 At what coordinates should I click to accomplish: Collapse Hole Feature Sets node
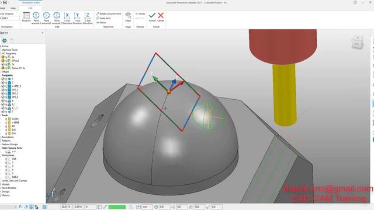click(x=12, y=148)
